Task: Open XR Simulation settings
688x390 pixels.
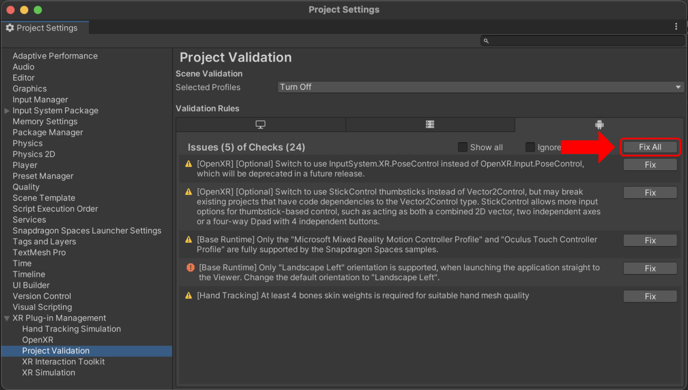Action: point(48,373)
